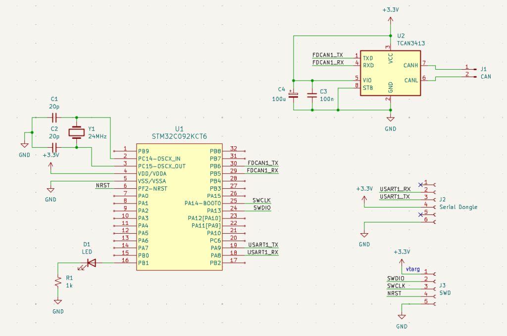Click the STB pin name on U2
The width and height of the screenshot is (507, 336).
[368, 88]
